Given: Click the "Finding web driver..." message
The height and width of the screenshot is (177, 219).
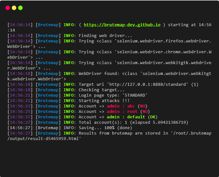Looking at the screenshot, I should pyautogui.click(x=105, y=35).
